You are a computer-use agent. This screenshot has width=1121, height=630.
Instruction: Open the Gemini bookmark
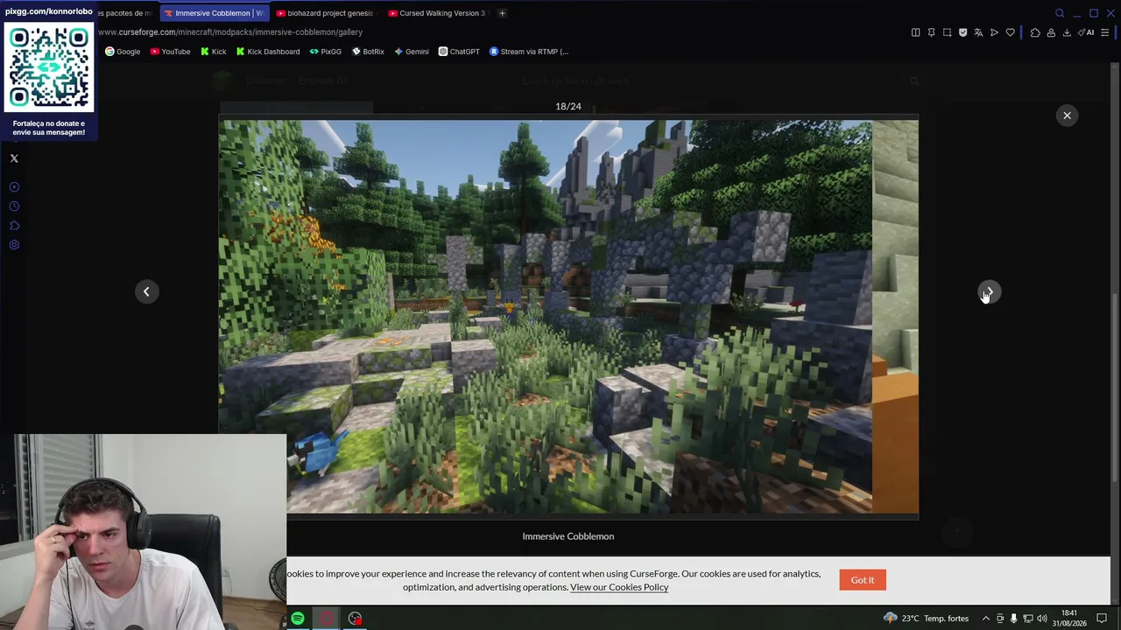pyautogui.click(x=411, y=52)
